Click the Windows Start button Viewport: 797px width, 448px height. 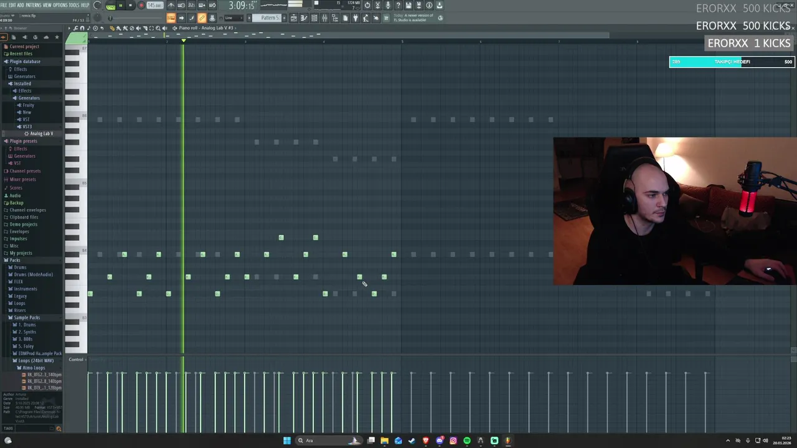point(287,441)
